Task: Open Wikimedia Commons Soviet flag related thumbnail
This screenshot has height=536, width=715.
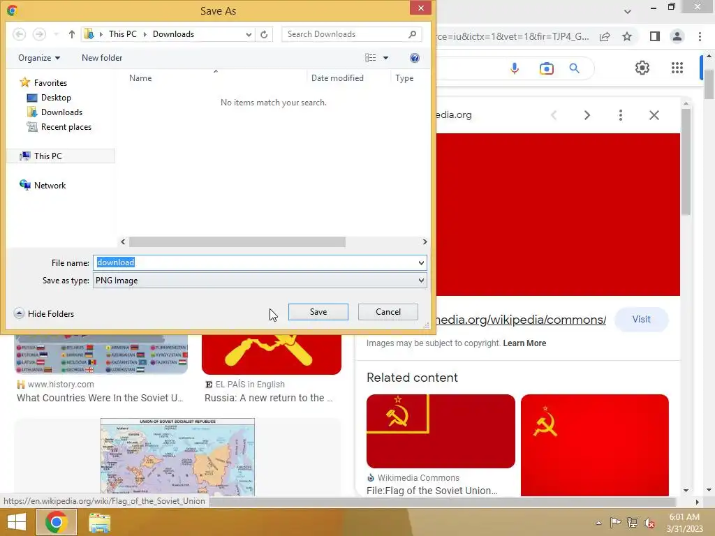Action: (441, 431)
